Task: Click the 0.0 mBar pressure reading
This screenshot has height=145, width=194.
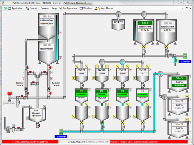Action: click(61, 137)
